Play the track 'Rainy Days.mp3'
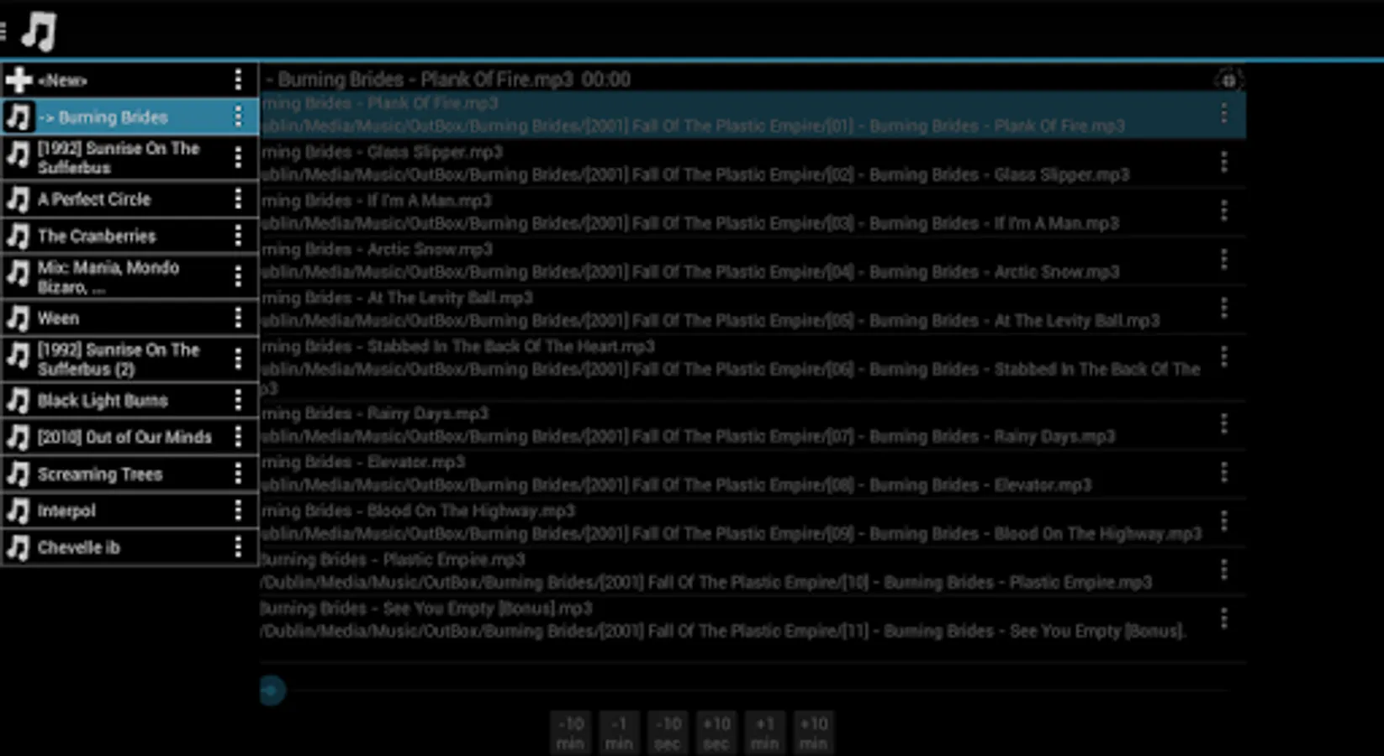Screen dimensions: 1384x756 pyautogui.click(x=753, y=425)
